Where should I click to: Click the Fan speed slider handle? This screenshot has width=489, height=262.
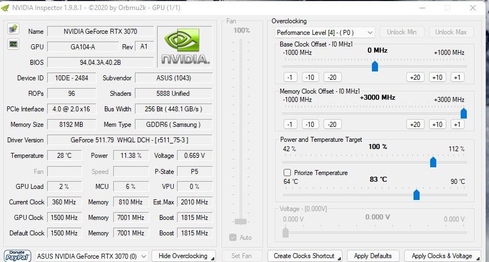240,222
